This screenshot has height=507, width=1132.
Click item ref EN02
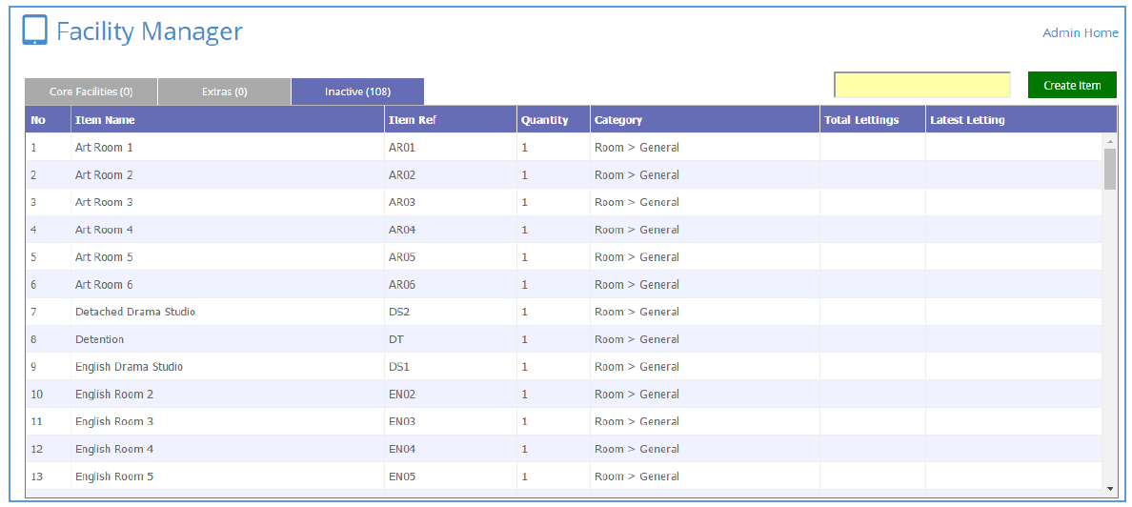pyautogui.click(x=402, y=395)
